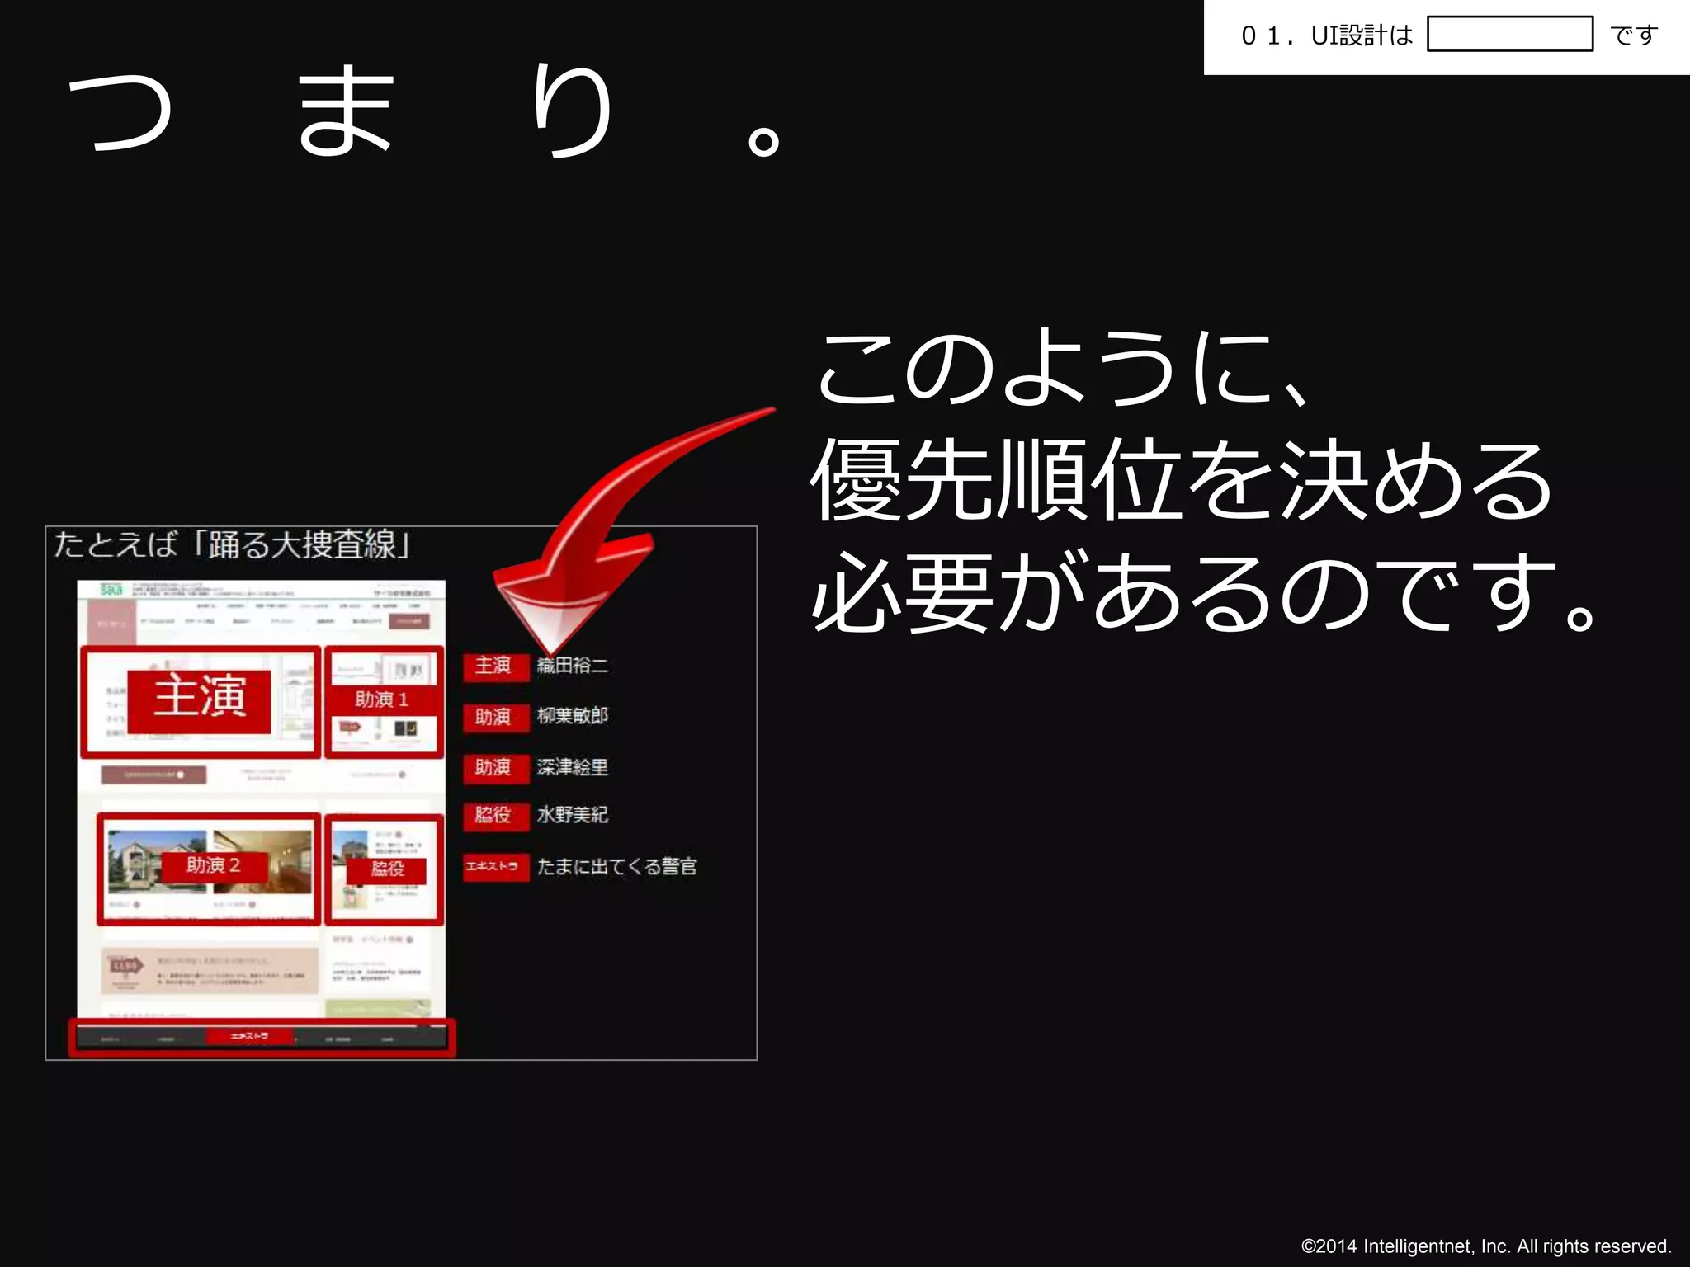The image size is (1690, 1267).
Task: Click the caption 'たとえば「踊る大捜査線」'
Action: (232, 544)
